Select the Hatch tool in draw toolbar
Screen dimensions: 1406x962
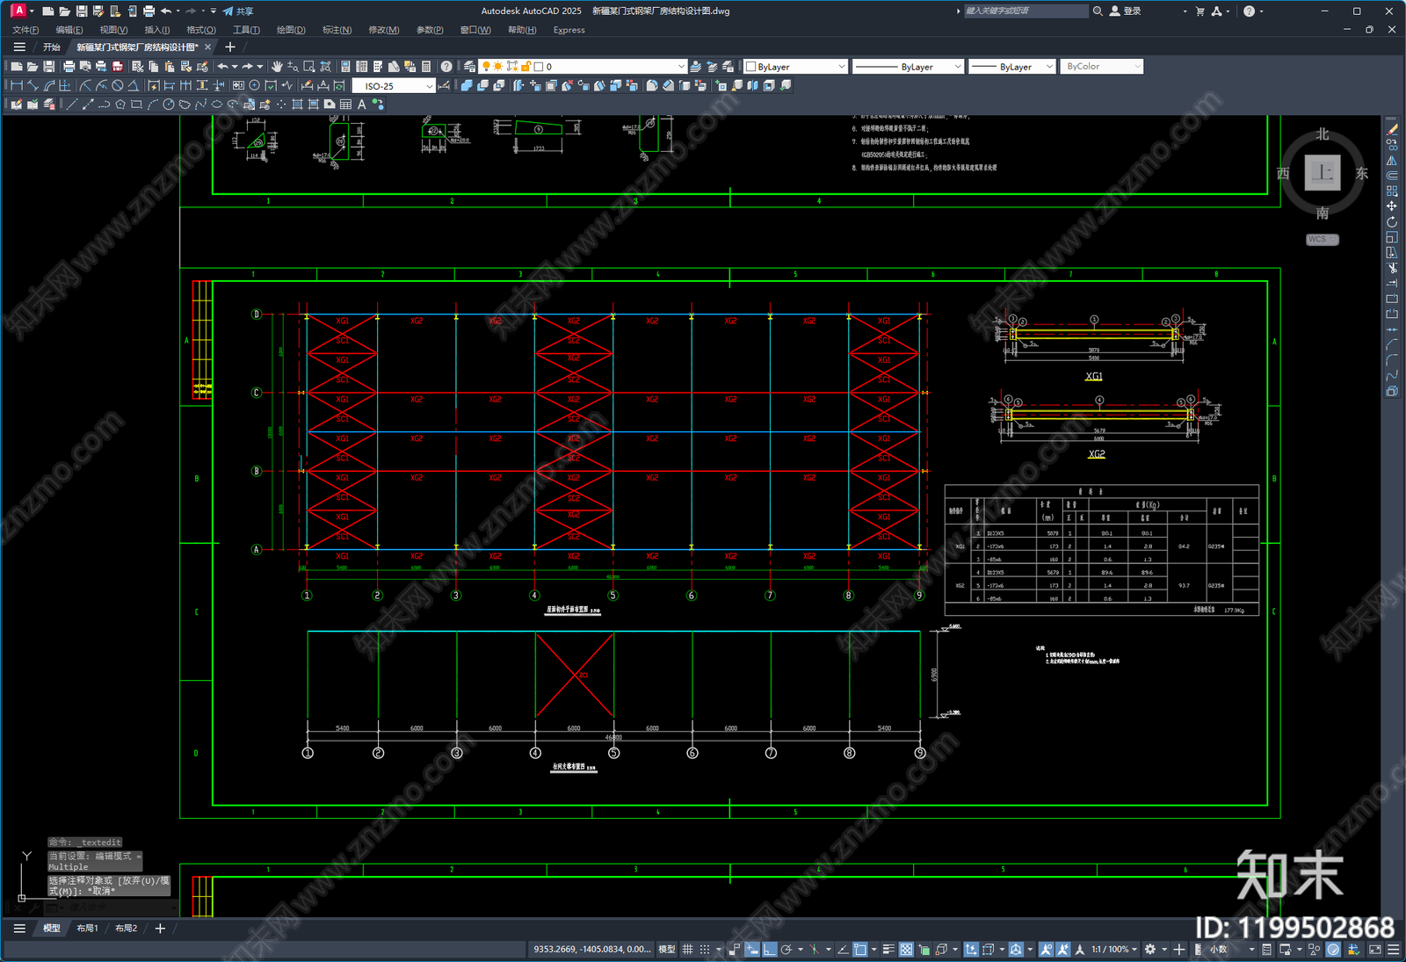coord(298,105)
